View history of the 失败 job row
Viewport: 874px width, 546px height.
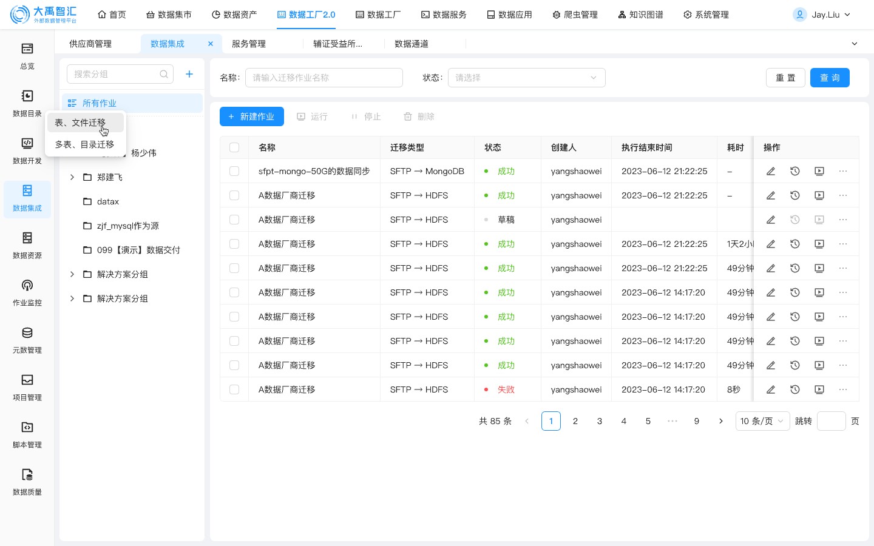coord(795,389)
